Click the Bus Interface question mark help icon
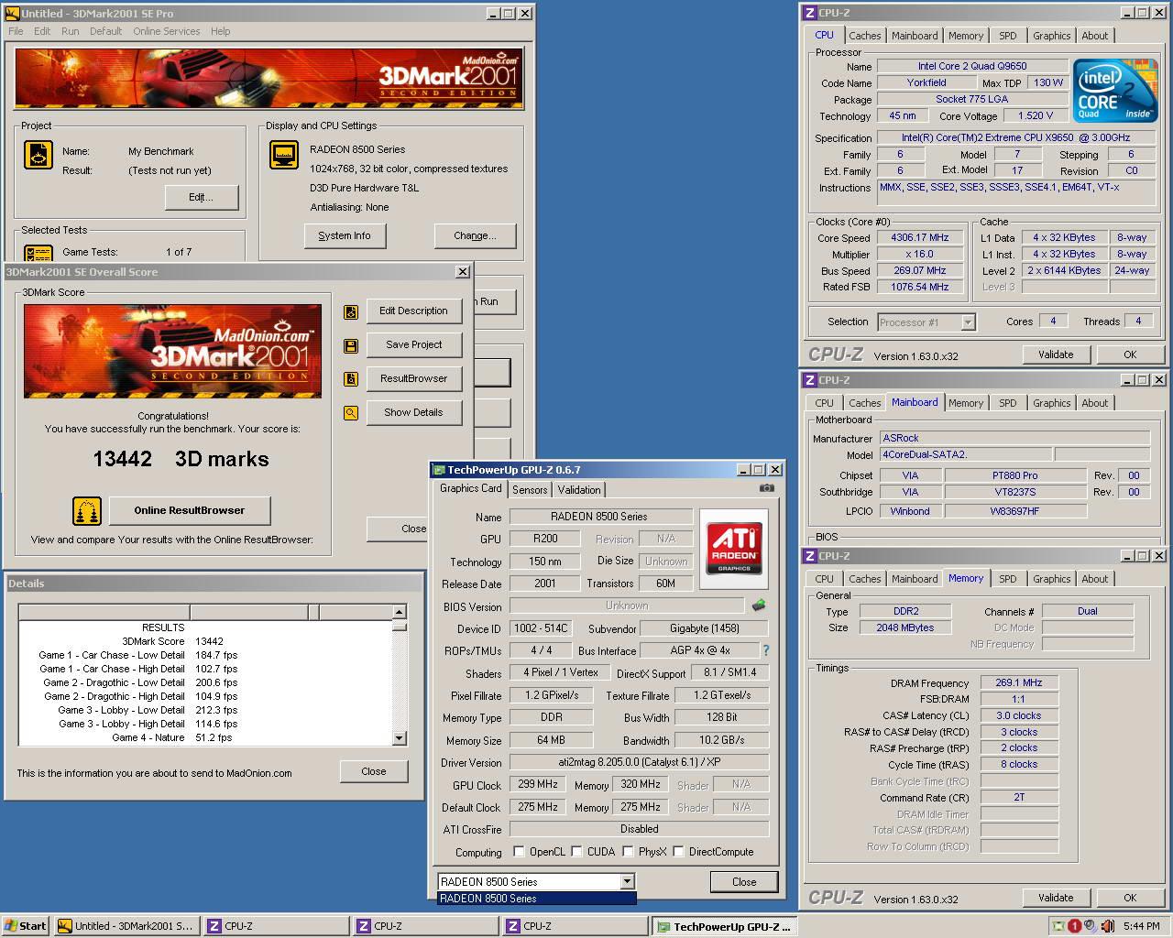Screen dimensions: 1173x938 (x=766, y=650)
